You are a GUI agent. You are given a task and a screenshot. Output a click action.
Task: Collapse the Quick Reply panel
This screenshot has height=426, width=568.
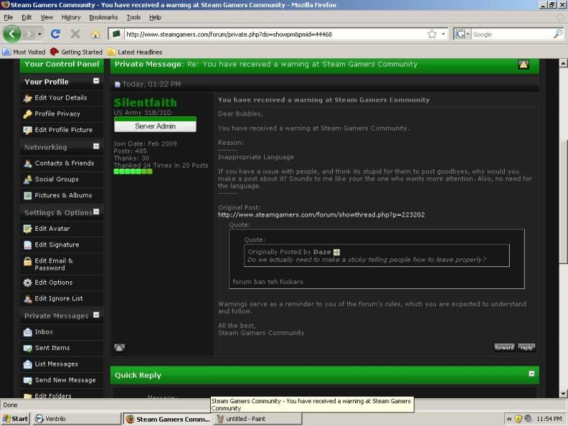click(x=531, y=373)
